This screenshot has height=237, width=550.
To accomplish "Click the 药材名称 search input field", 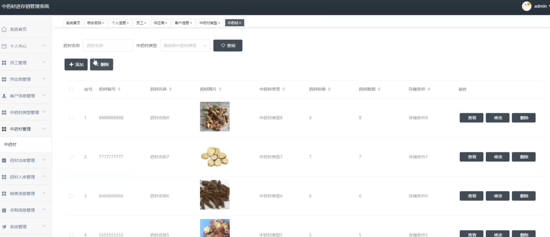I will 108,46.
